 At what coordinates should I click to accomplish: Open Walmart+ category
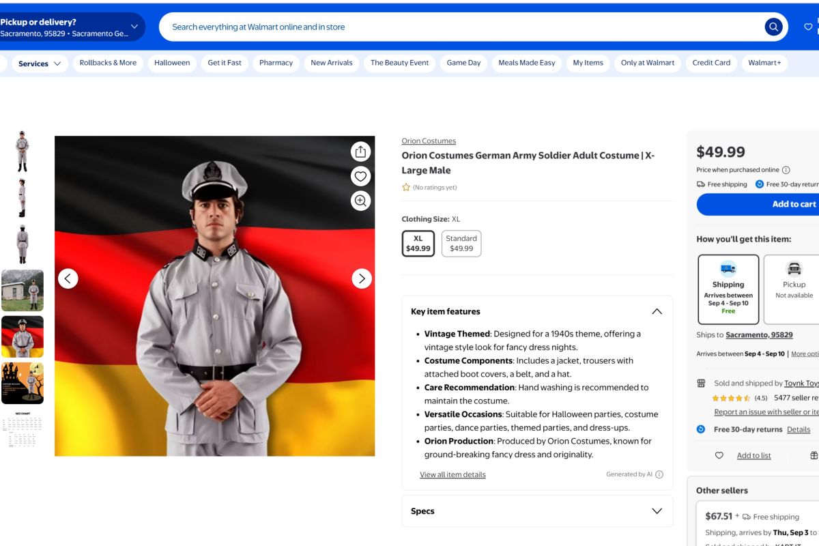click(764, 63)
